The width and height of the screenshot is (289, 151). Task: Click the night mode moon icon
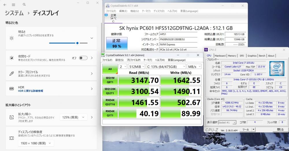coord(12,58)
